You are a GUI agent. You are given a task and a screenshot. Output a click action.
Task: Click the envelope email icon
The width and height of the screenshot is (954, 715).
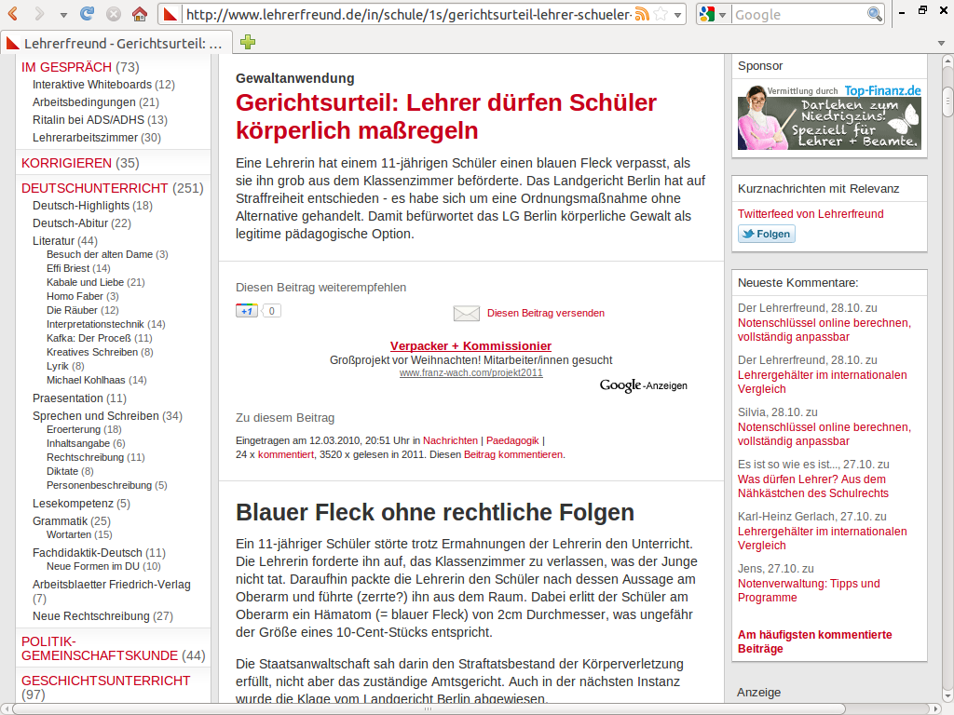pos(467,313)
